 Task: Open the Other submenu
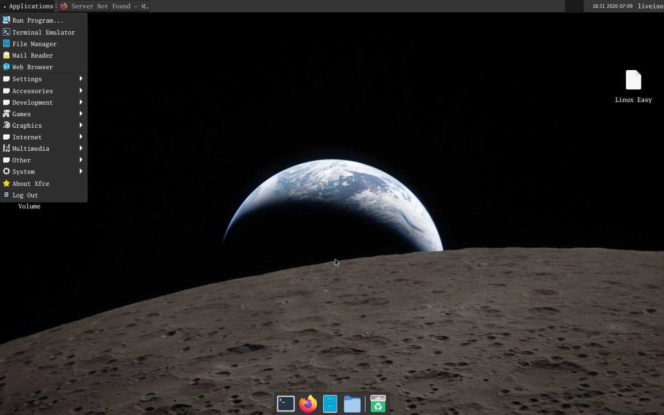(44, 160)
